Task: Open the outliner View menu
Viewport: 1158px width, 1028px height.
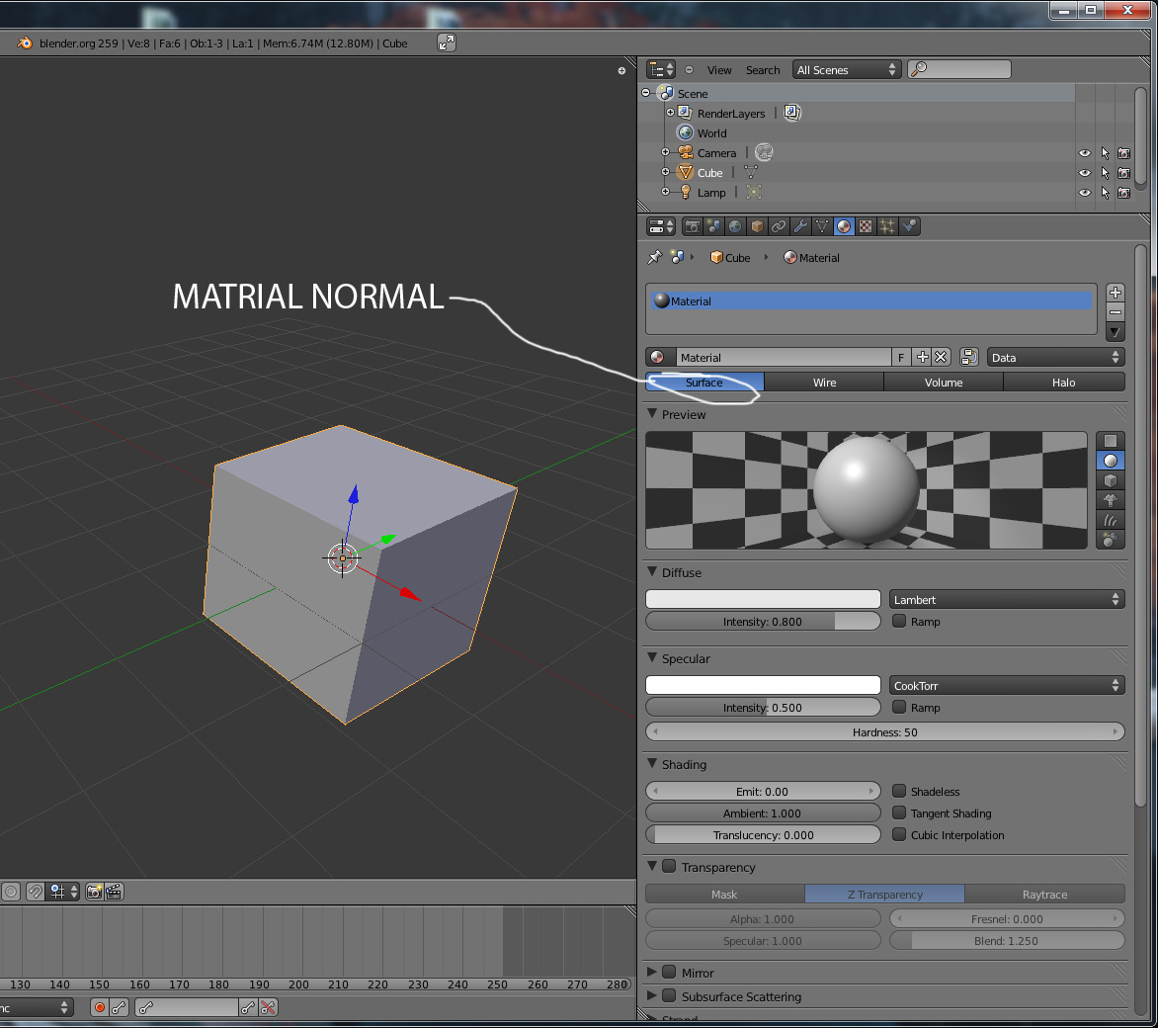Action: click(x=719, y=70)
